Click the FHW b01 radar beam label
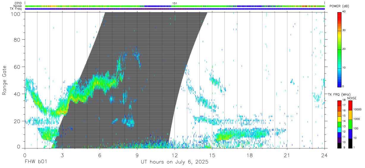 pos(35,162)
